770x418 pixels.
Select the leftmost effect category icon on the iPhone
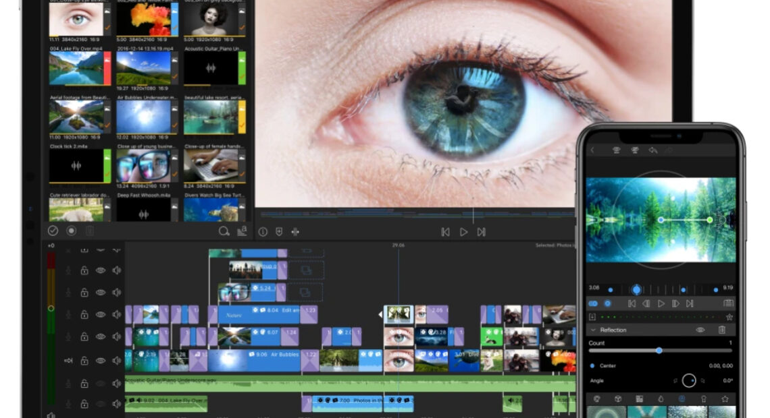(598, 398)
